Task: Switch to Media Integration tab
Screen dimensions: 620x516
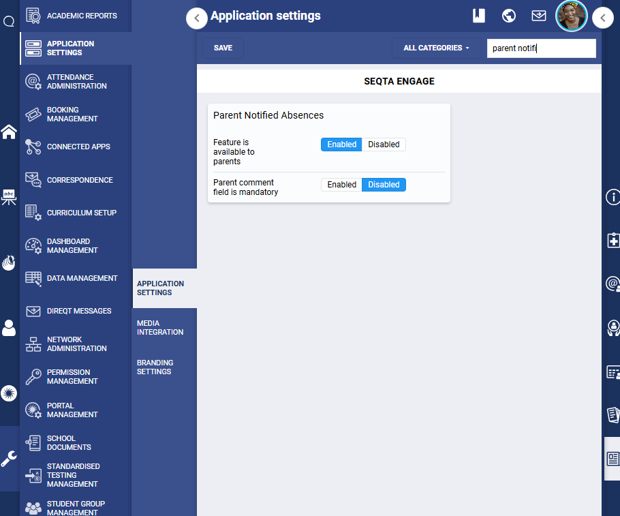Action: [x=160, y=328]
